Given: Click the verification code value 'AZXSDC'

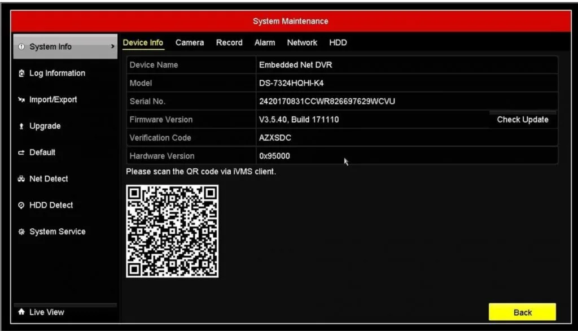Looking at the screenshot, I should pos(275,138).
